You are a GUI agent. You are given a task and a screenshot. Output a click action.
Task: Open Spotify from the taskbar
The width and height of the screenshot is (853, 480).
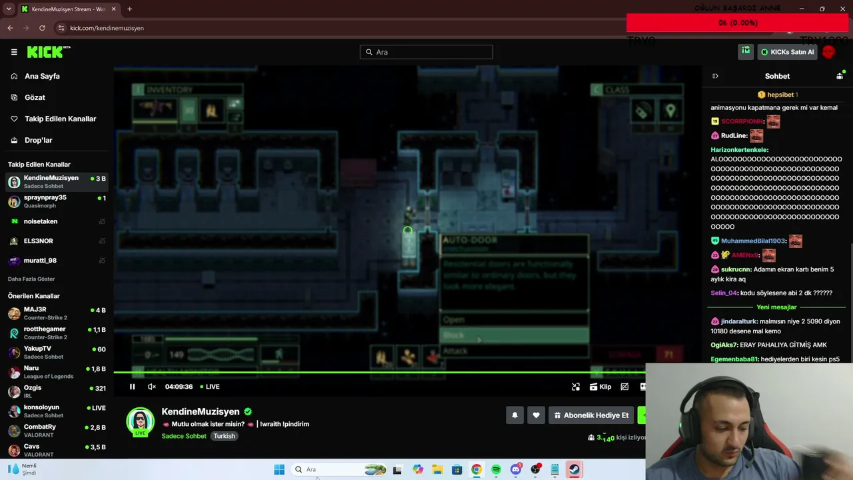click(496, 469)
